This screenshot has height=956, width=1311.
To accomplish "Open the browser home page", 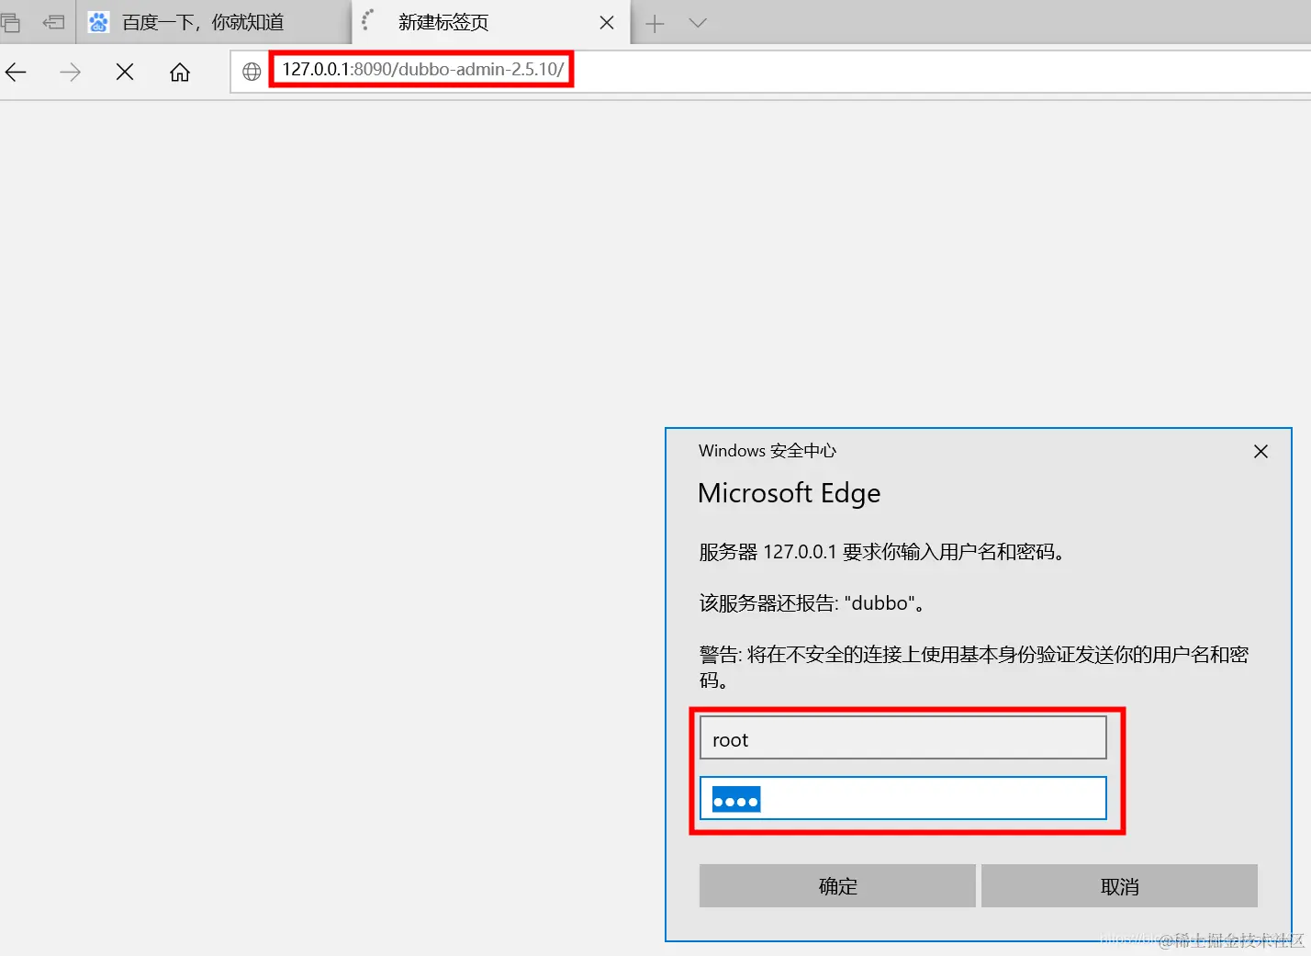I will click(x=180, y=72).
